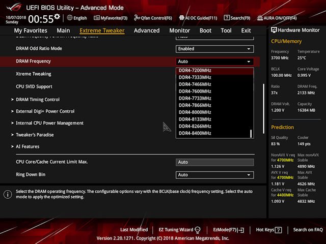Open the Monitor tab
The height and width of the screenshot is (244, 326).
tap(180, 30)
